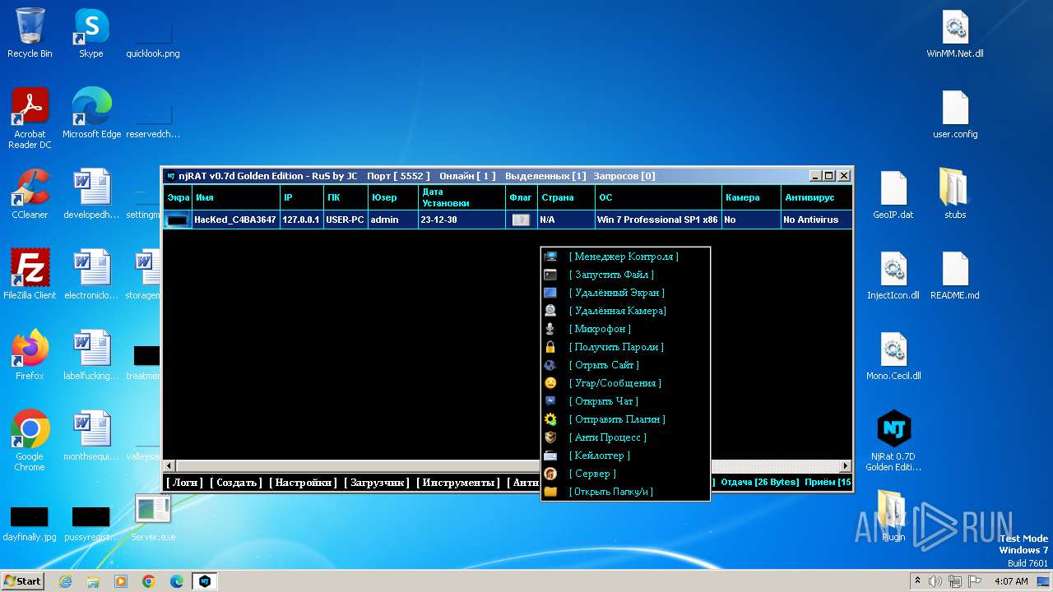Choose Открыть Папку/и menu item
This screenshot has height=592, width=1053.
[611, 492]
